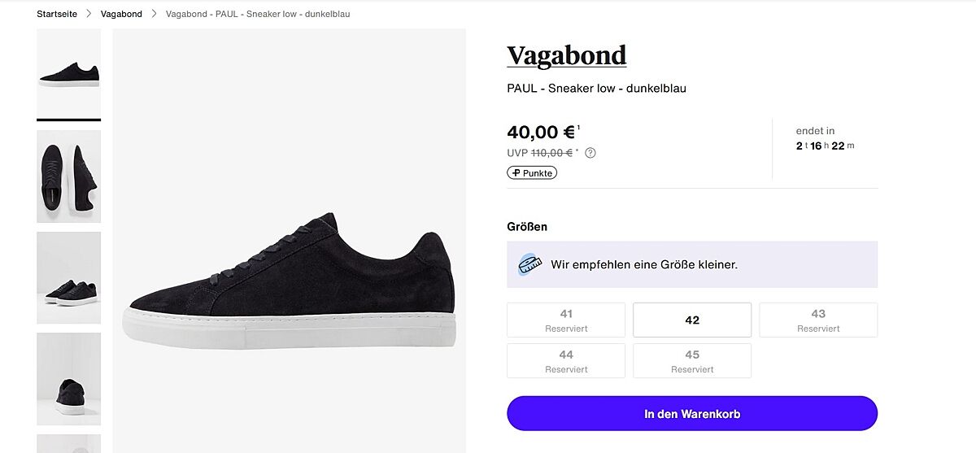Show the first side-view sneaker thumbnail
Image resolution: width=976 pixels, height=453 pixels.
69,74
